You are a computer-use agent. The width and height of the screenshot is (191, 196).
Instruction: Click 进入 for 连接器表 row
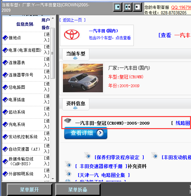tap(47, 62)
